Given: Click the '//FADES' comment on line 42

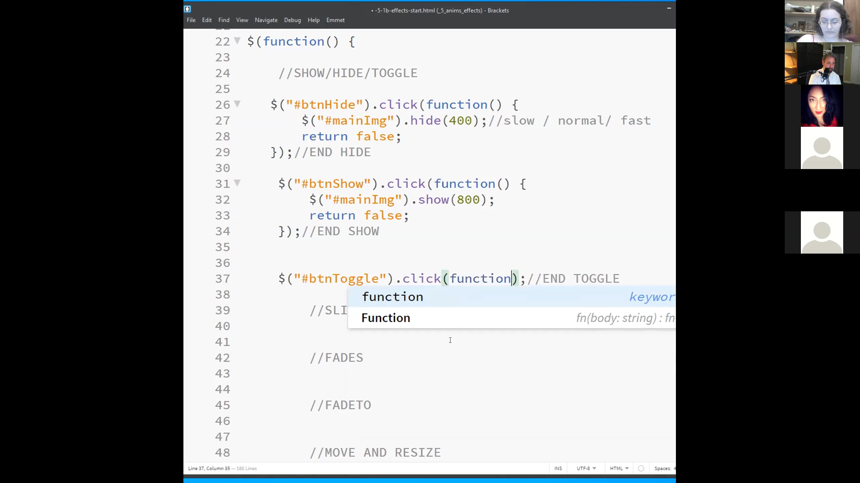Looking at the screenshot, I should pos(336,358).
